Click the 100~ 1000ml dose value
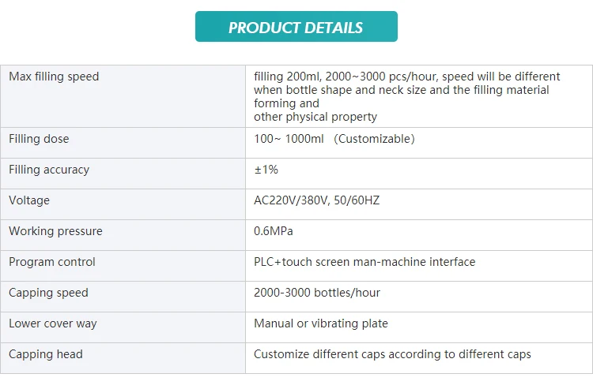The width and height of the screenshot is (593, 385). point(285,139)
